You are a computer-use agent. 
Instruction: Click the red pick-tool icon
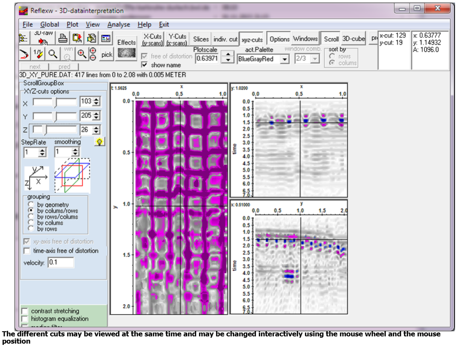(x=25, y=54)
